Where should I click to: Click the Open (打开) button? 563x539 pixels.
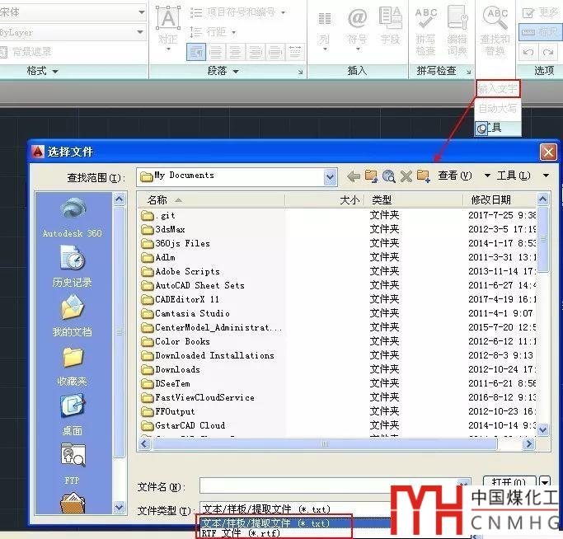(x=509, y=482)
